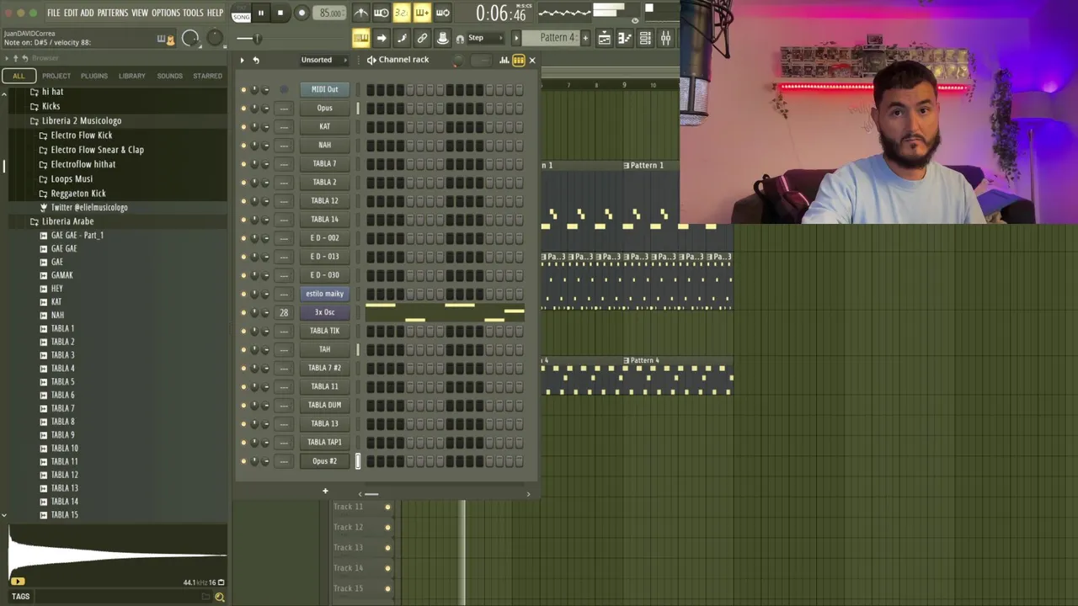
Task: Open the 3x Osc channel
Action: point(324,312)
